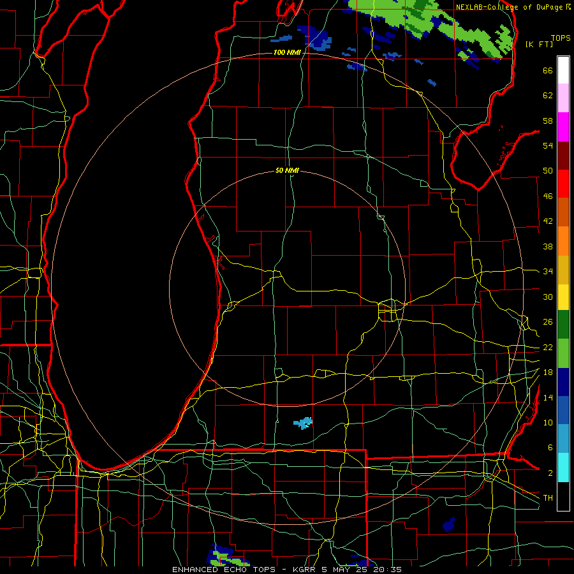Click the 10 value on the legend
Image resolution: width=574 pixels, height=574 pixels.
pyautogui.click(x=548, y=423)
